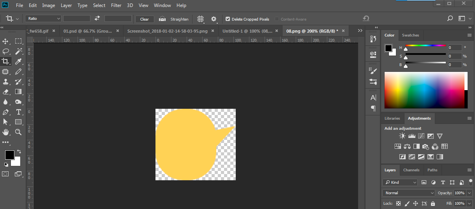This screenshot has width=475, height=209.
Task: Select the Blur tool
Action: (x=5, y=102)
